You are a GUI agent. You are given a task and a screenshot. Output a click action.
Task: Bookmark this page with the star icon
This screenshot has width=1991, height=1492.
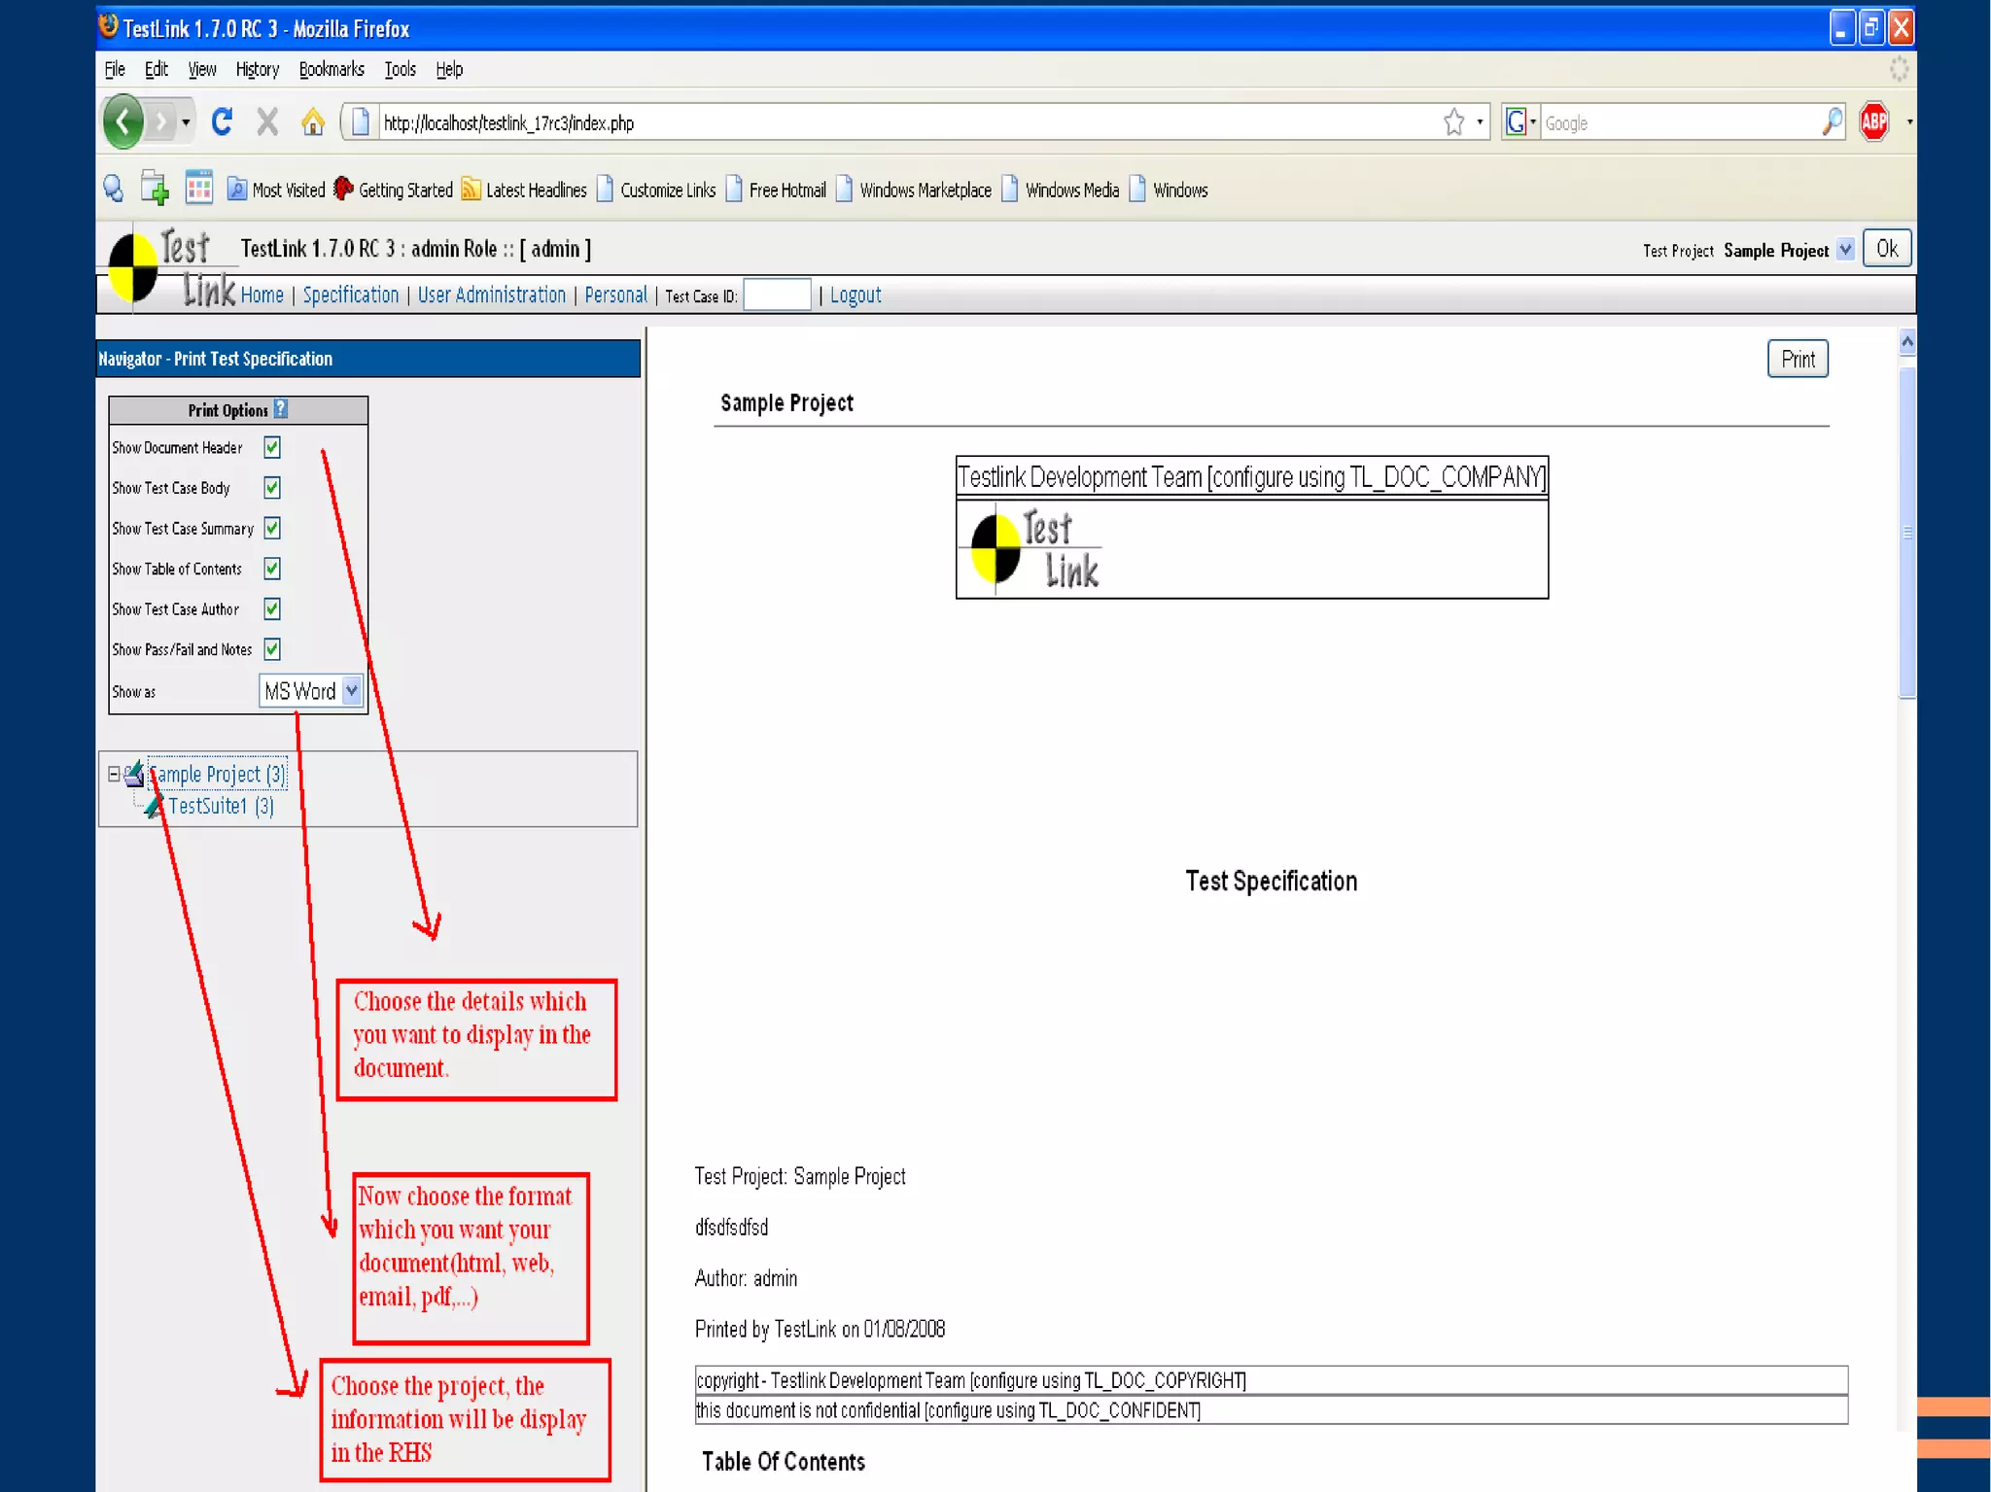1453,122
